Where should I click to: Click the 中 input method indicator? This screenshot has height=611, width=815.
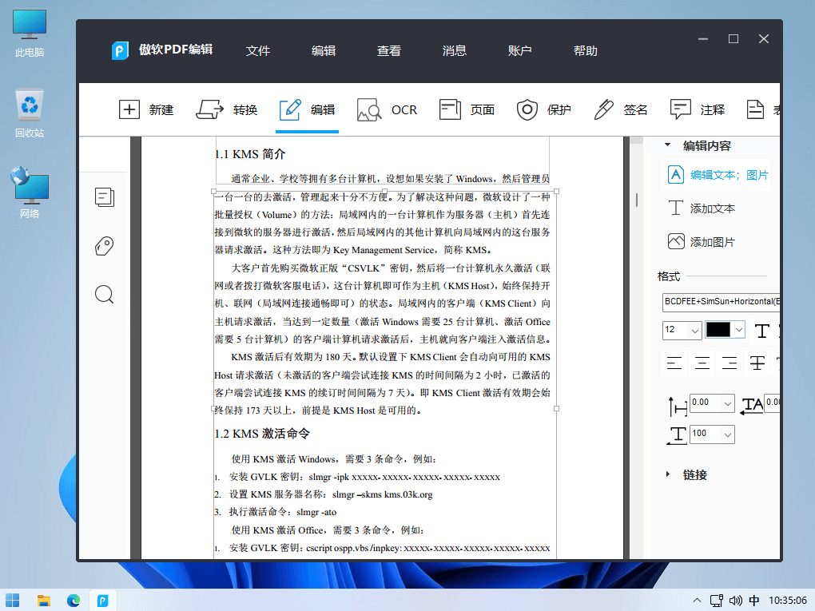(x=754, y=601)
